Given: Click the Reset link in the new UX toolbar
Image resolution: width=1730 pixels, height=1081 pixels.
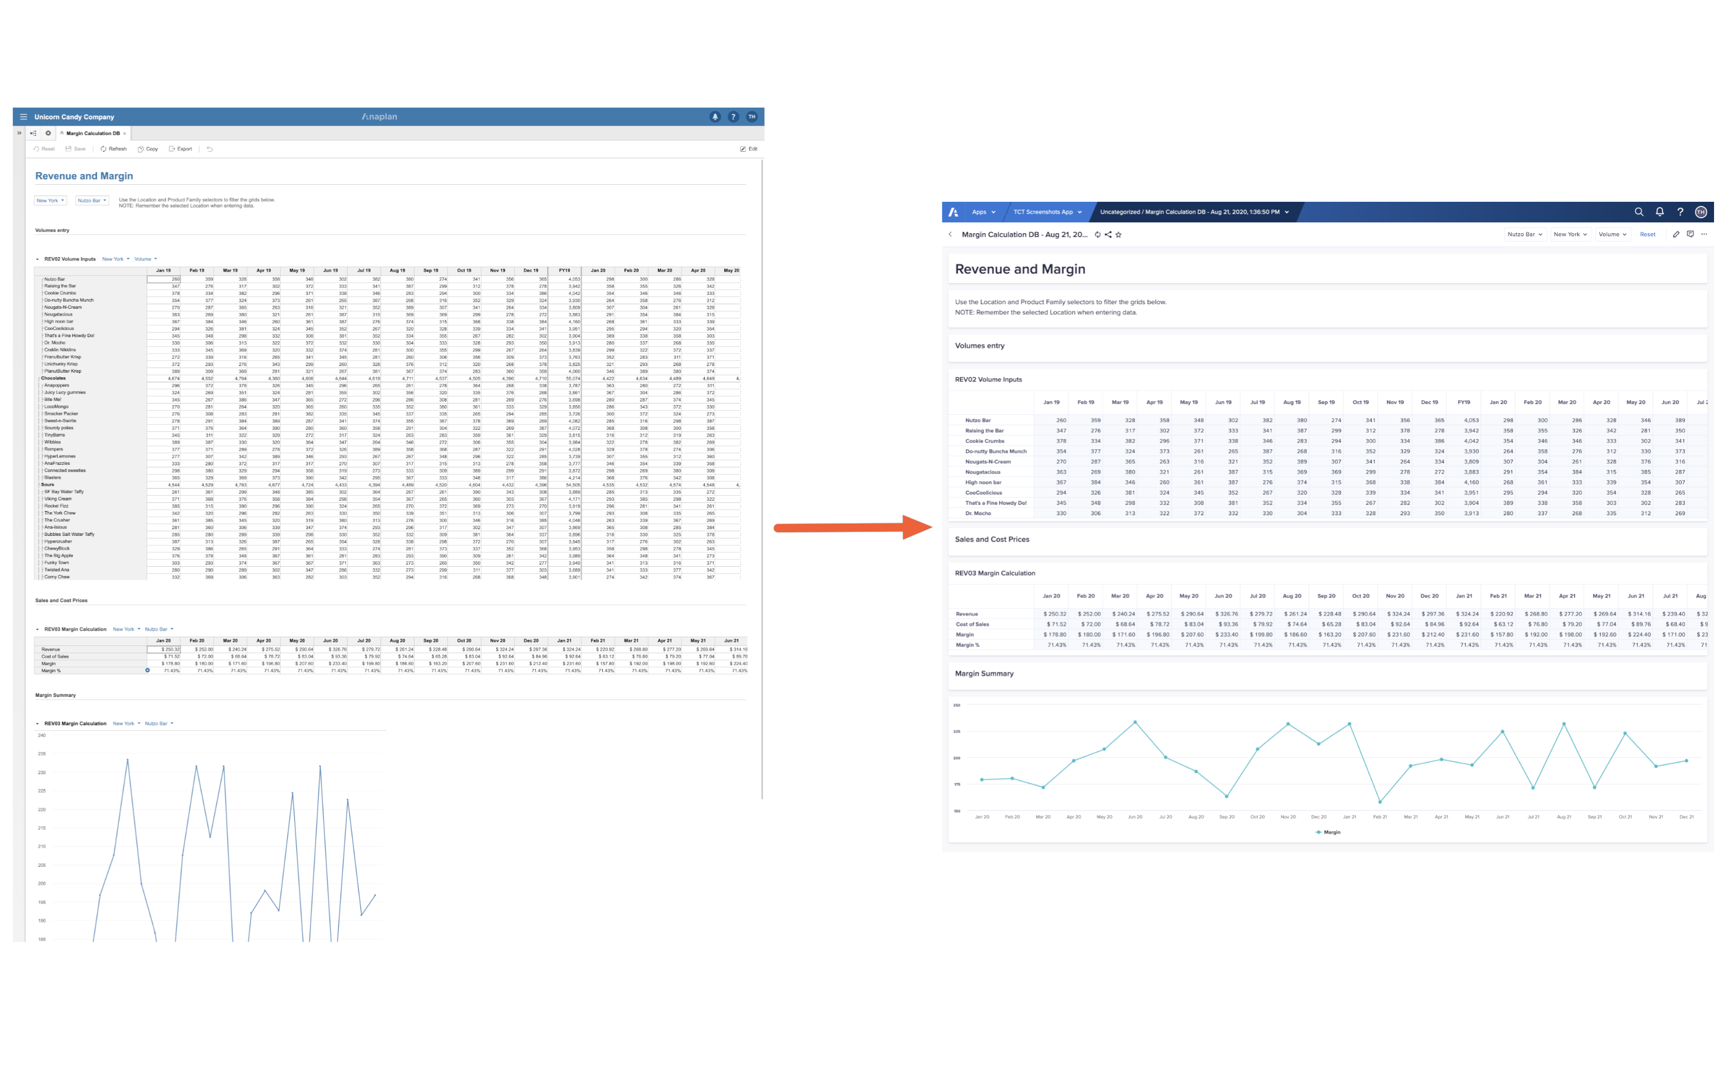Looking at the screenshot, I should (x=1648, y=234).
